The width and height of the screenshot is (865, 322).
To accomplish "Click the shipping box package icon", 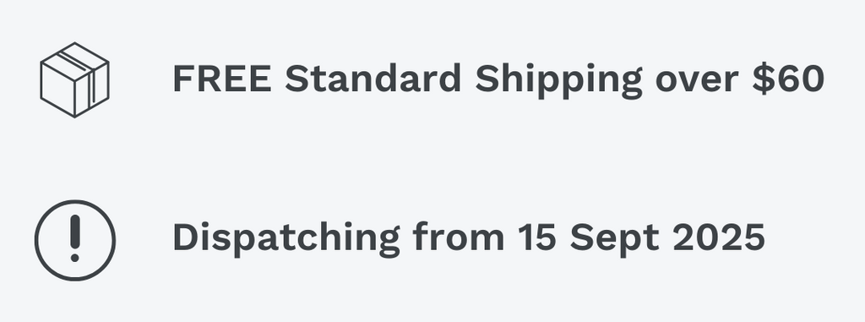I will coord(74,79).
